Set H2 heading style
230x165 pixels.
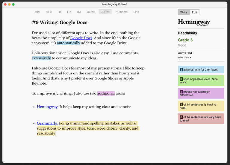69,12
